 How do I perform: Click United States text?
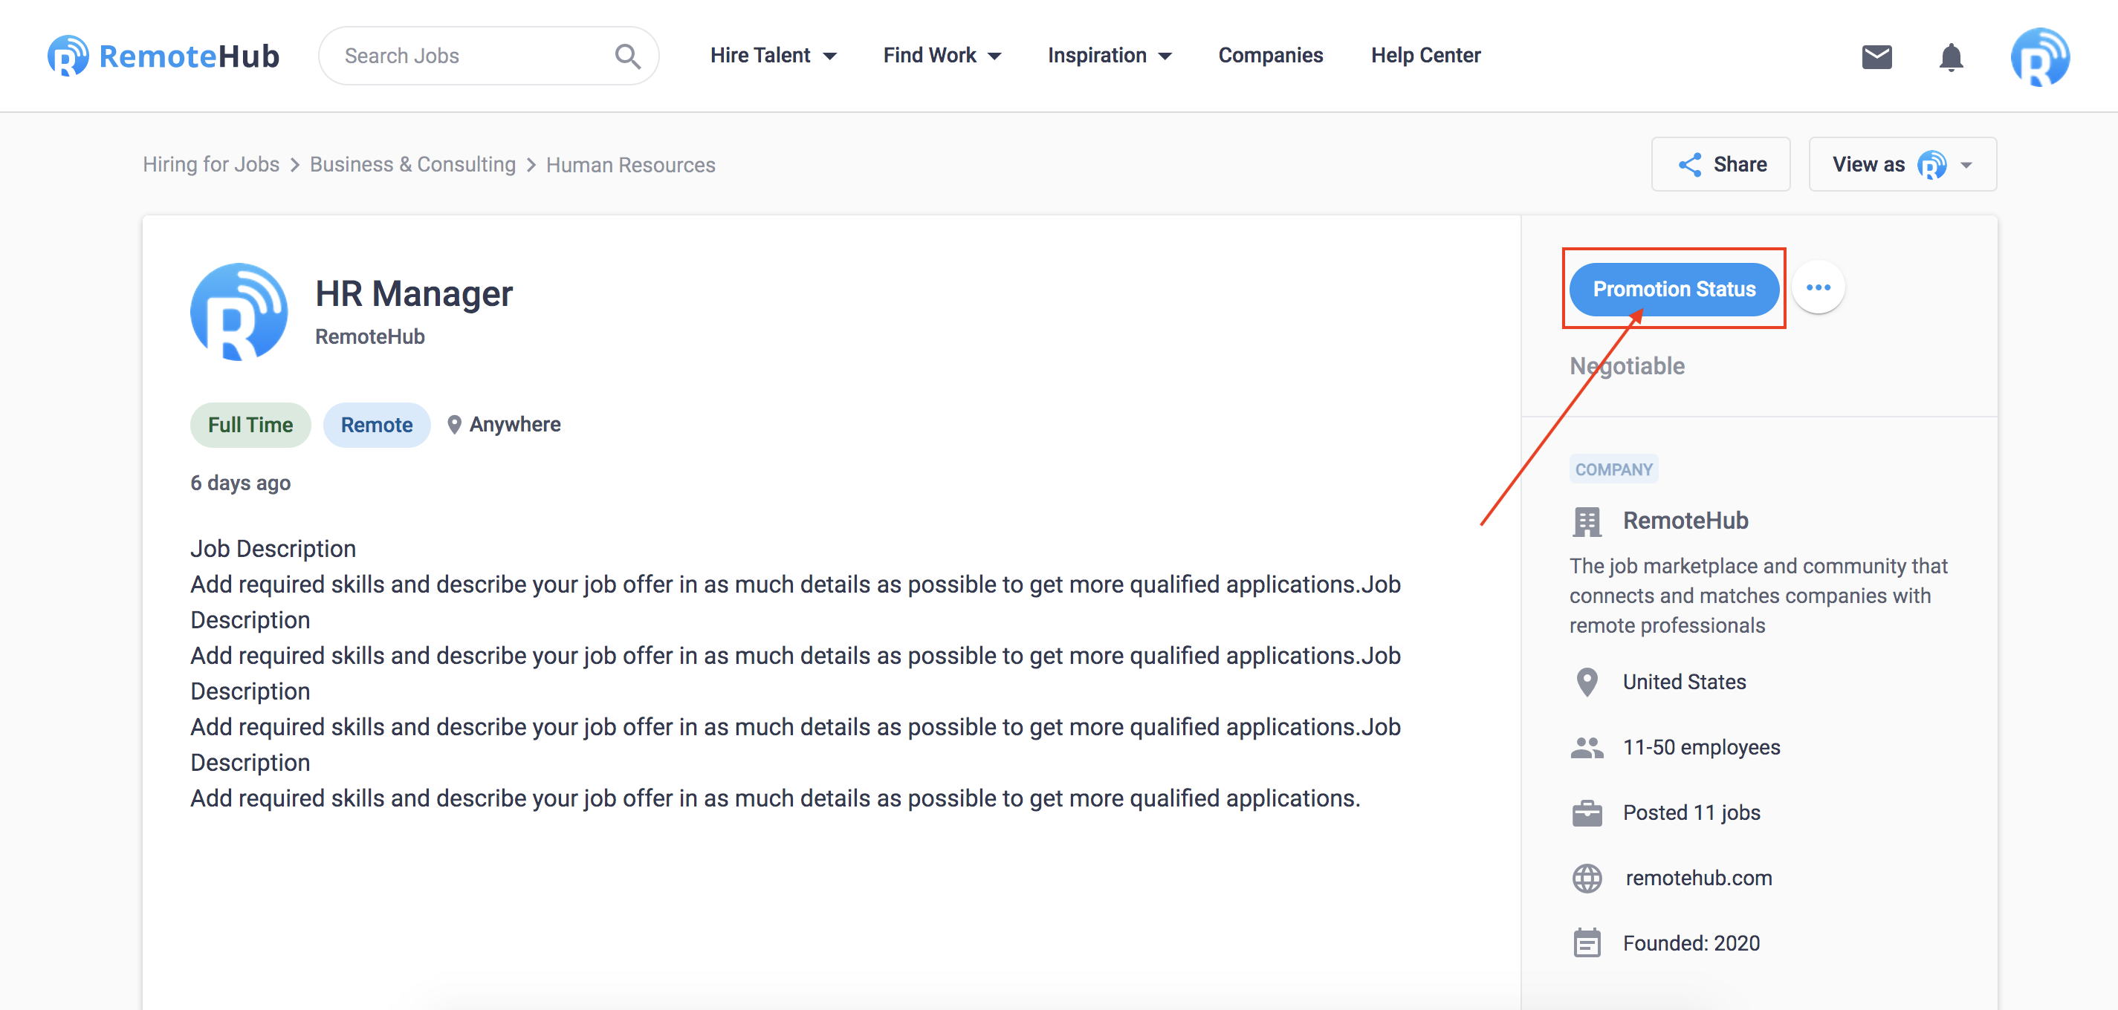click(1683, 682)
